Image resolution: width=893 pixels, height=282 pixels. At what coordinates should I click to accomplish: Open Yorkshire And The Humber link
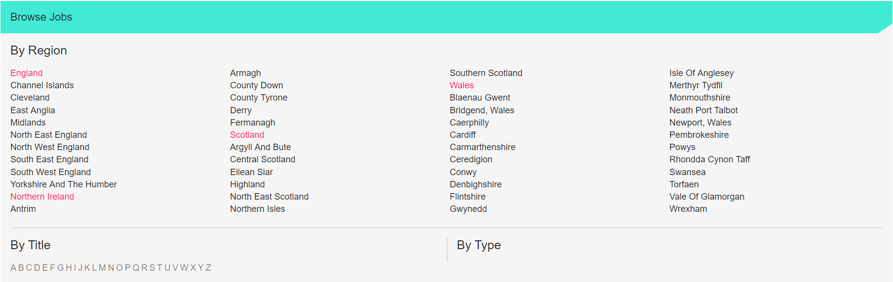pos(63,184)
